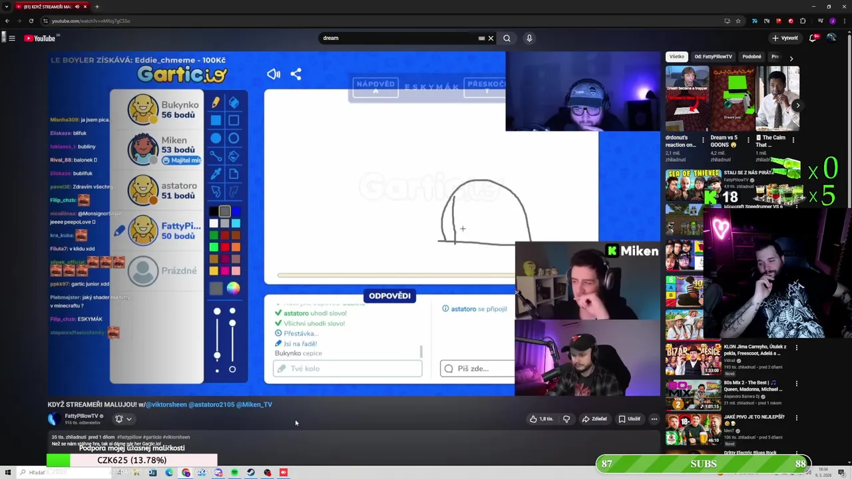
Task: Dislike the video
Action: (566, 419)
